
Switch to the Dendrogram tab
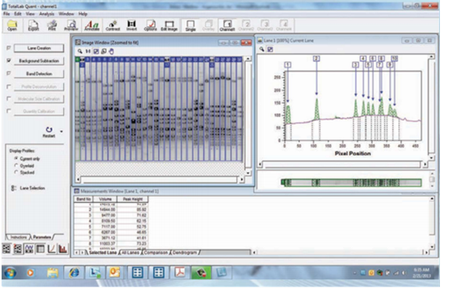coord(185,252)
